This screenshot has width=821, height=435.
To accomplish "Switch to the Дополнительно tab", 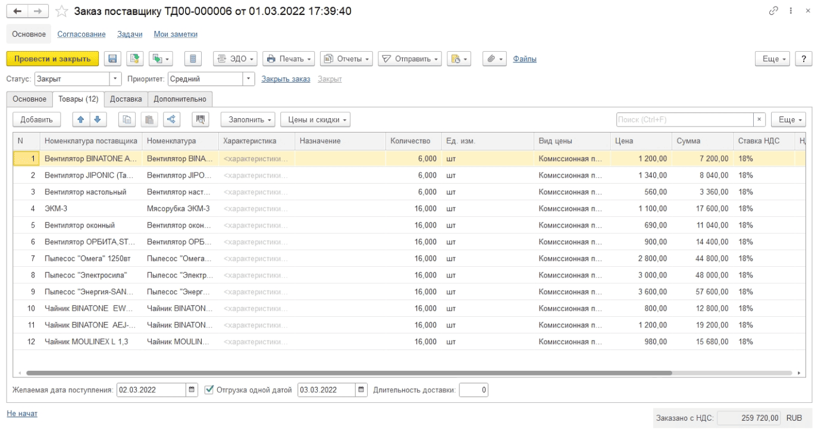I will [x=180, y=99].
